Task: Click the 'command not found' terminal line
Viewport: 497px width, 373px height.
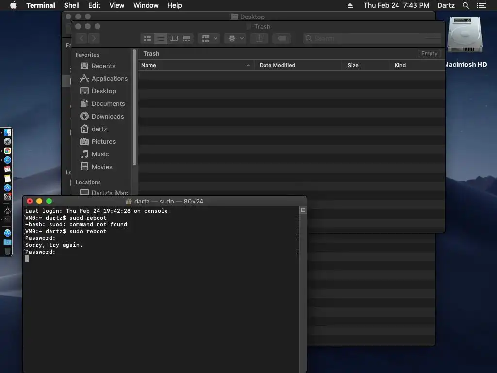Action: [x=76, y=224]
